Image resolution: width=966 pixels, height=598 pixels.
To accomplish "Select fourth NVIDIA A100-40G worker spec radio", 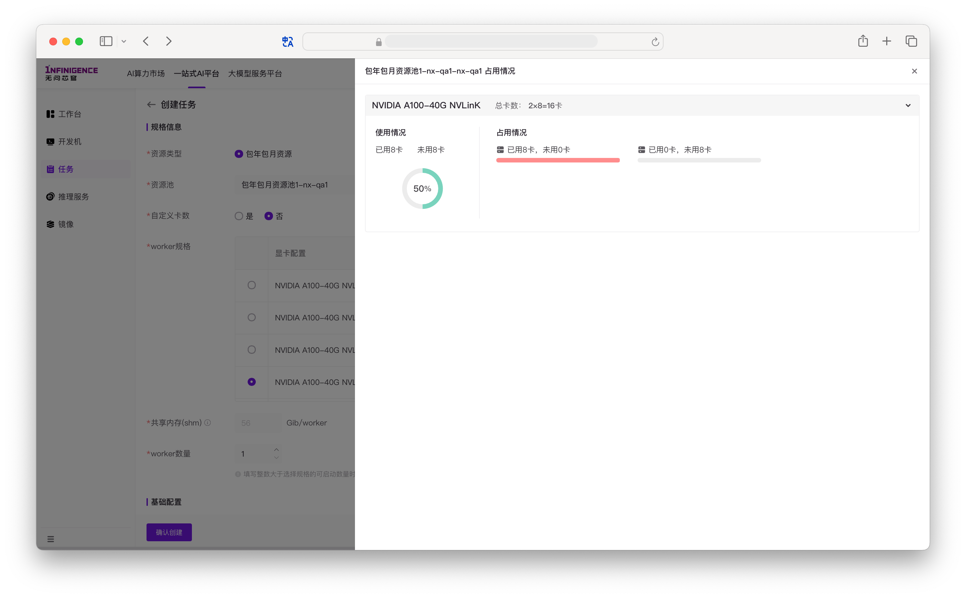I will [251, 382].
